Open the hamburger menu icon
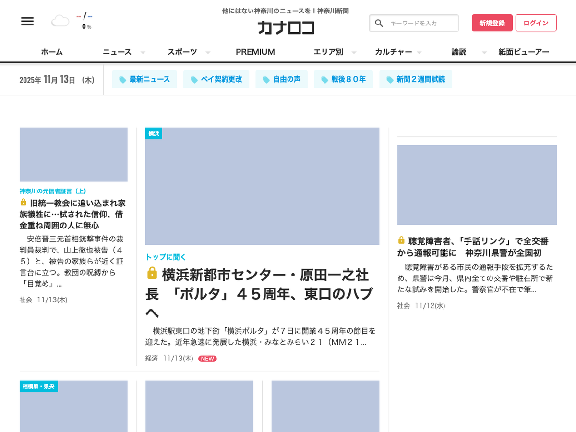The image size is (576, 432). [x=27, y=21]
